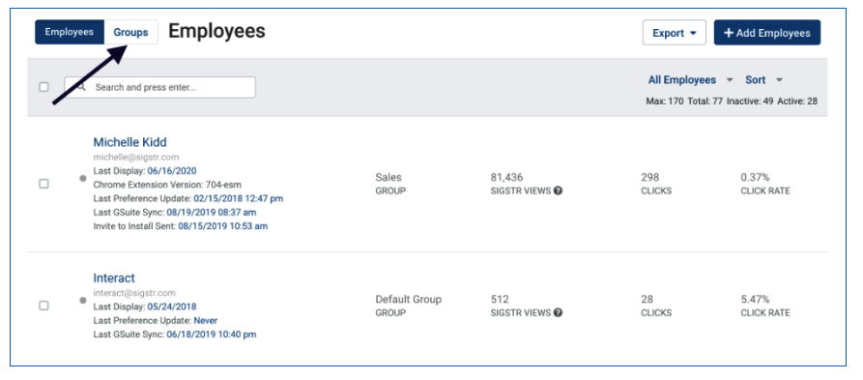Click Interact's gray status dot
The image size is (863, 380).
(83, 300)
